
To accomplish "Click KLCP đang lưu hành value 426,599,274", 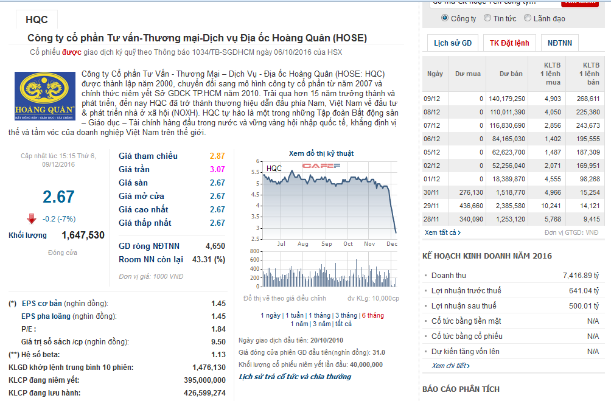I will point(204,393).
